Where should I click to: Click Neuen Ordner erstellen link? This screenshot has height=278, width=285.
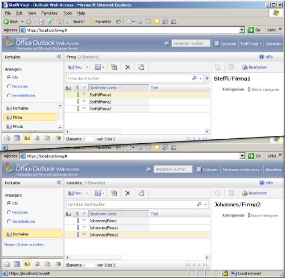tap(24, 244)
